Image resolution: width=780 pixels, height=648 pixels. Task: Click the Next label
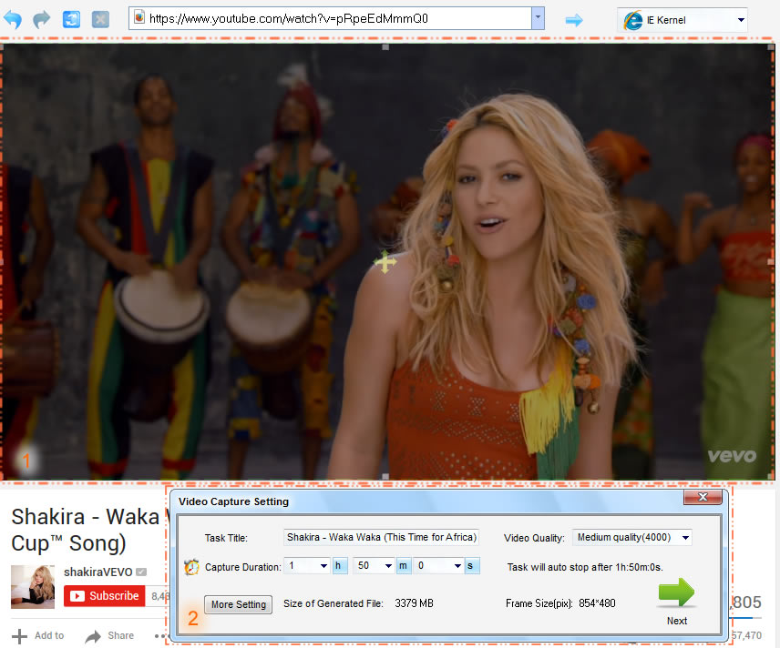pyautogui.click(x=676, y=621)
